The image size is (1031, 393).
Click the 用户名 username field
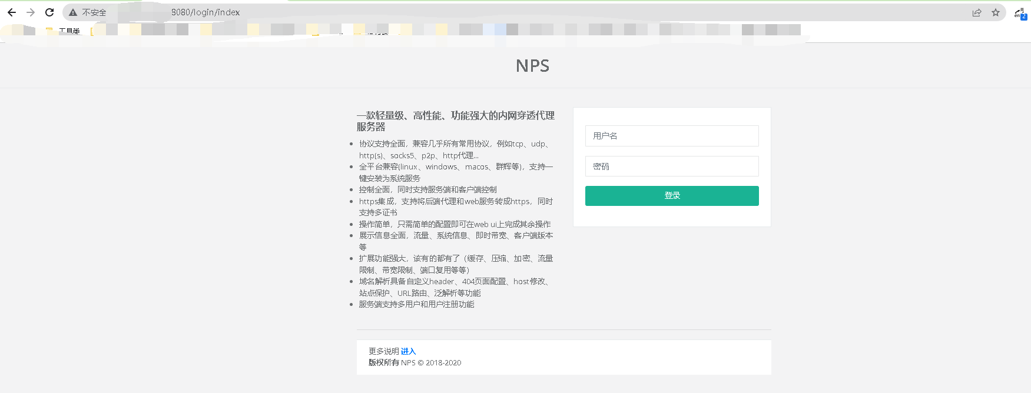click(672, 136)
